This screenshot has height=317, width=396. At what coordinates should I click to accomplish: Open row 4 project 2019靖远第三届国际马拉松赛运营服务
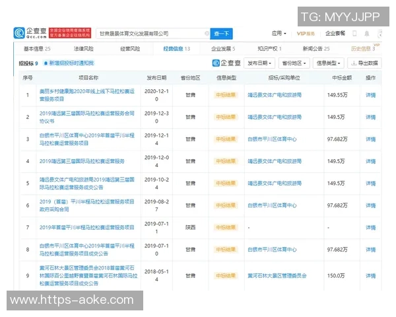[x=82, y=161]
